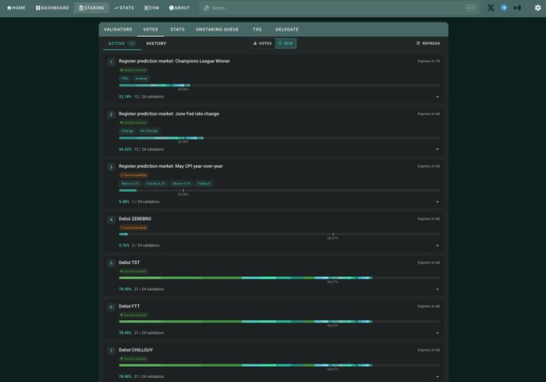Toggle the New view button
The width and height of the screenshot is (546, 382).
[286, 43]
